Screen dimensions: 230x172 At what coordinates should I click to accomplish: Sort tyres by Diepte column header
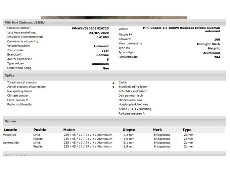(x=129, y=130)
